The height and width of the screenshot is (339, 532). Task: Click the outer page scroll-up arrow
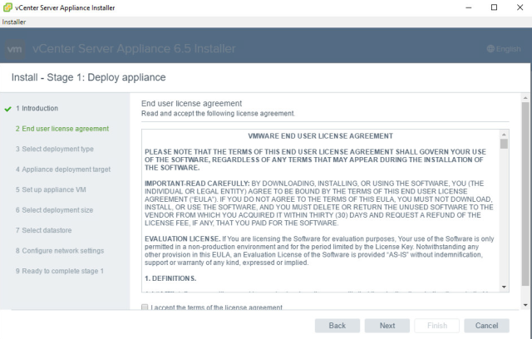[x=525, y=98]
